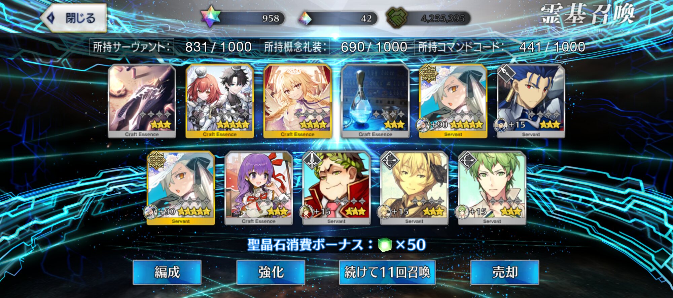
Task: Tap the Lancer class icon on blue-haired servant
Action: point(506,73)
